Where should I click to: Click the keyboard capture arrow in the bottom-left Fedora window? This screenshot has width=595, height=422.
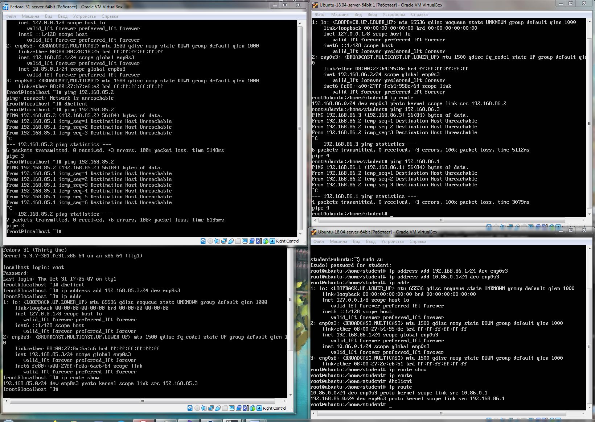259,408
